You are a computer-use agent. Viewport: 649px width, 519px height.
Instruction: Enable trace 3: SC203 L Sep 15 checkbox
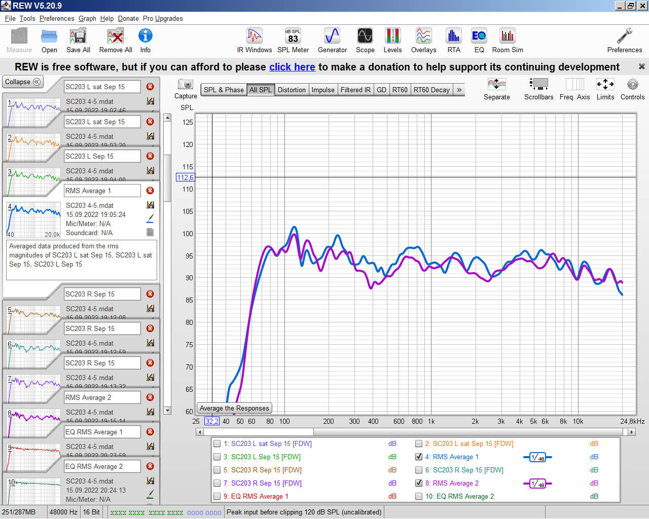pyautogui.click(x=217, y=457)
